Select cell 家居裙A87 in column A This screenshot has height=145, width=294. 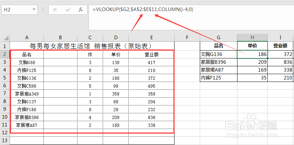click(27, 125)
